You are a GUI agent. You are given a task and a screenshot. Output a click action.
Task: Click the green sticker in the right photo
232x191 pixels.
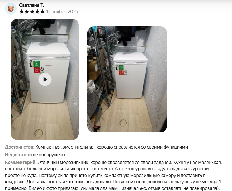click(x=121, y=68)
